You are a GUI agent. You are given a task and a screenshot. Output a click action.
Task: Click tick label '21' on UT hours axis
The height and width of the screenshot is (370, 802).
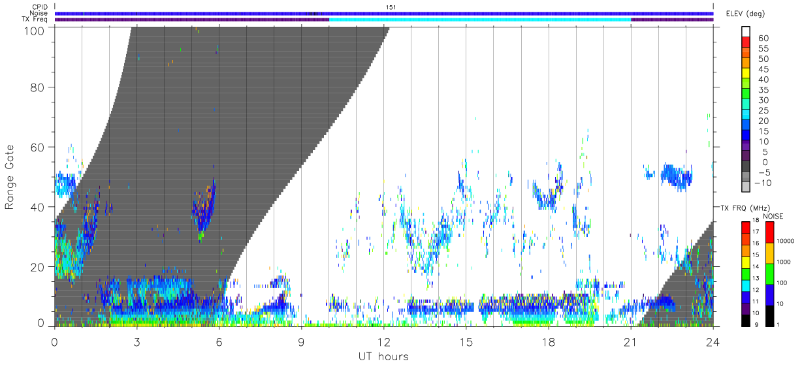click(630, 341)
